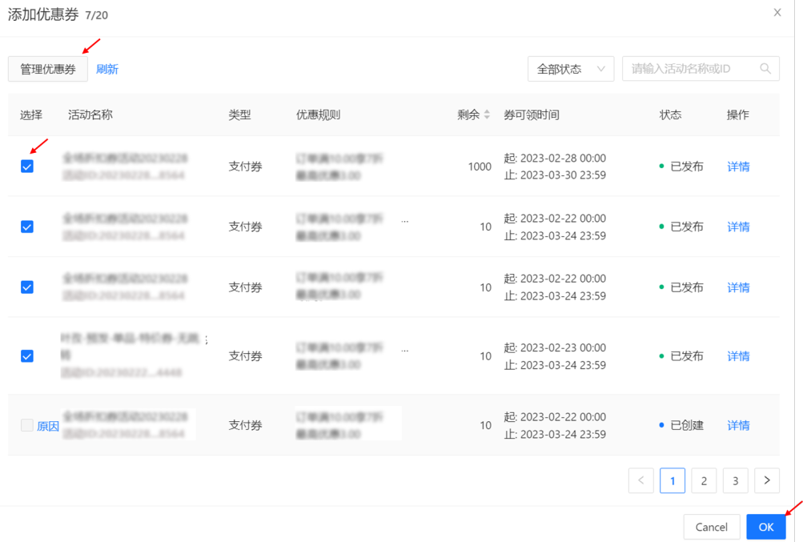
Task: Sort by 剩余 column arrows
Action: 487,114
